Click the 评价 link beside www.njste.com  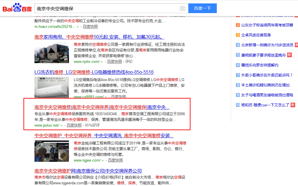pyautogui.click(x=129, y=61)
